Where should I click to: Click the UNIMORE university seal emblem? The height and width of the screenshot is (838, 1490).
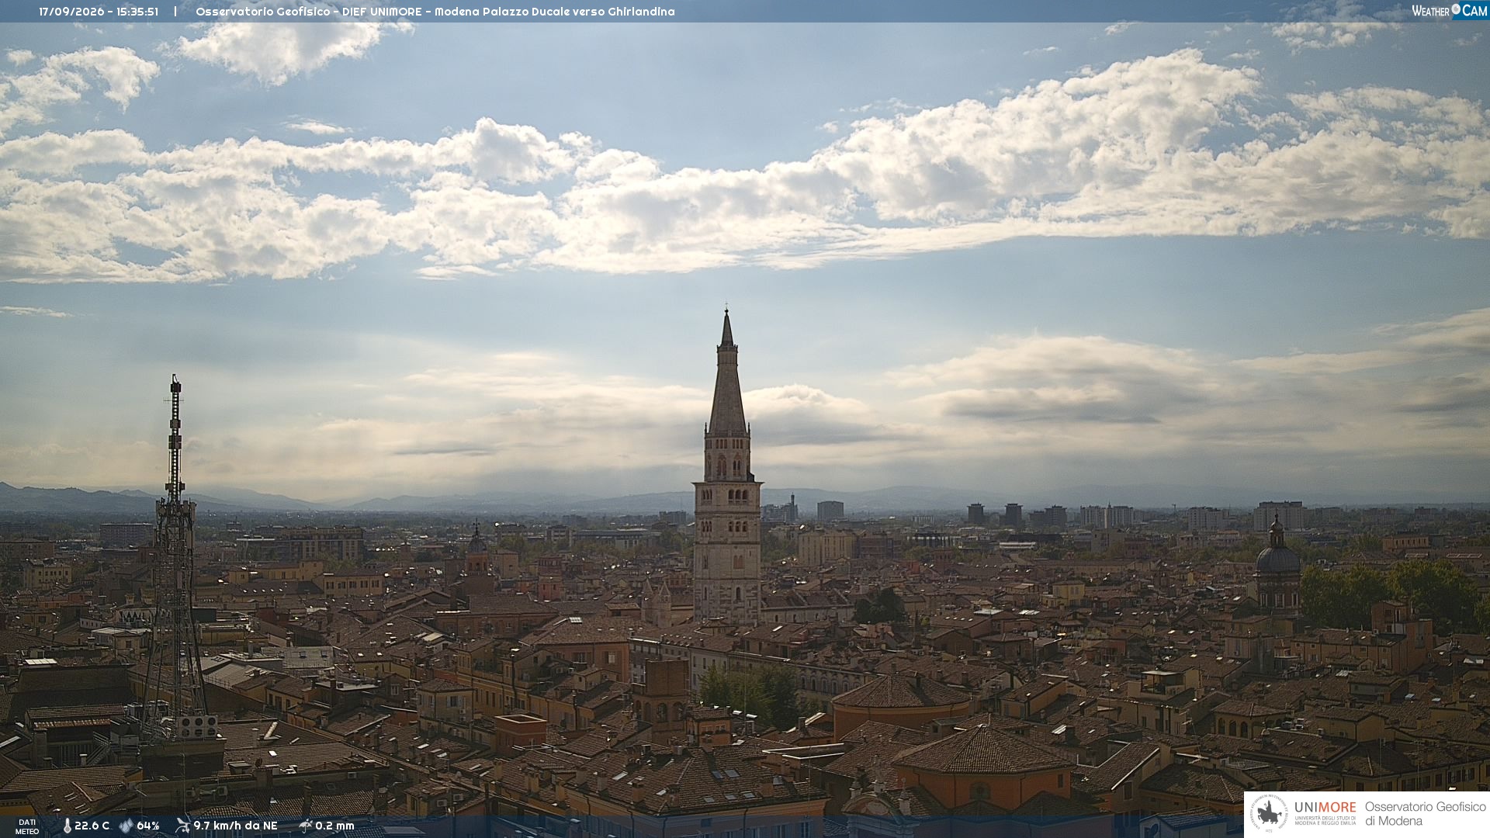1269,814
